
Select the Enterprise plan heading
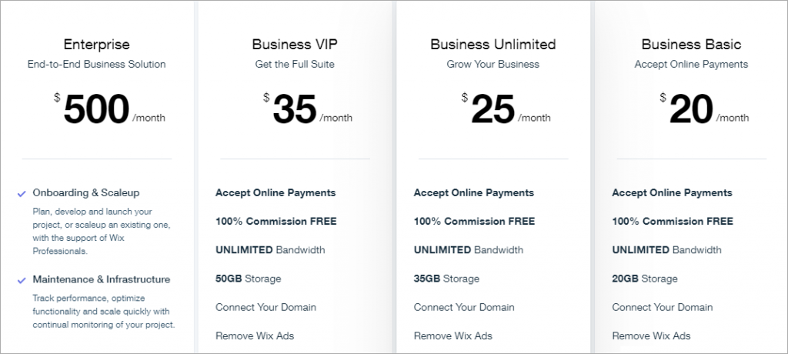point(96,45)
